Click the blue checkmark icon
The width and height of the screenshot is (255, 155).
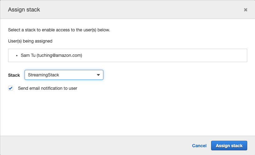[x=11, y=88]
